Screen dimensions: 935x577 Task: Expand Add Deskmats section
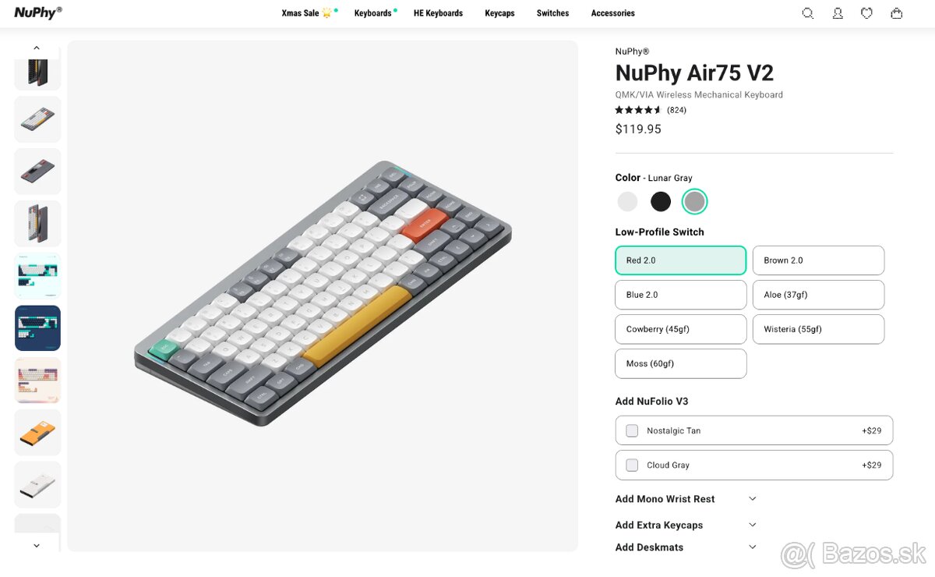click(752, 547)
